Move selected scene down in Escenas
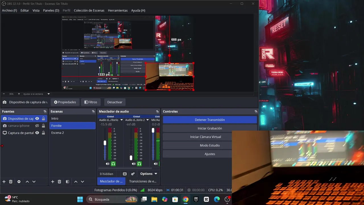Image resolution: width=364 pixels, height=205 pixels. pyautogui.click(x=82, y=182)
